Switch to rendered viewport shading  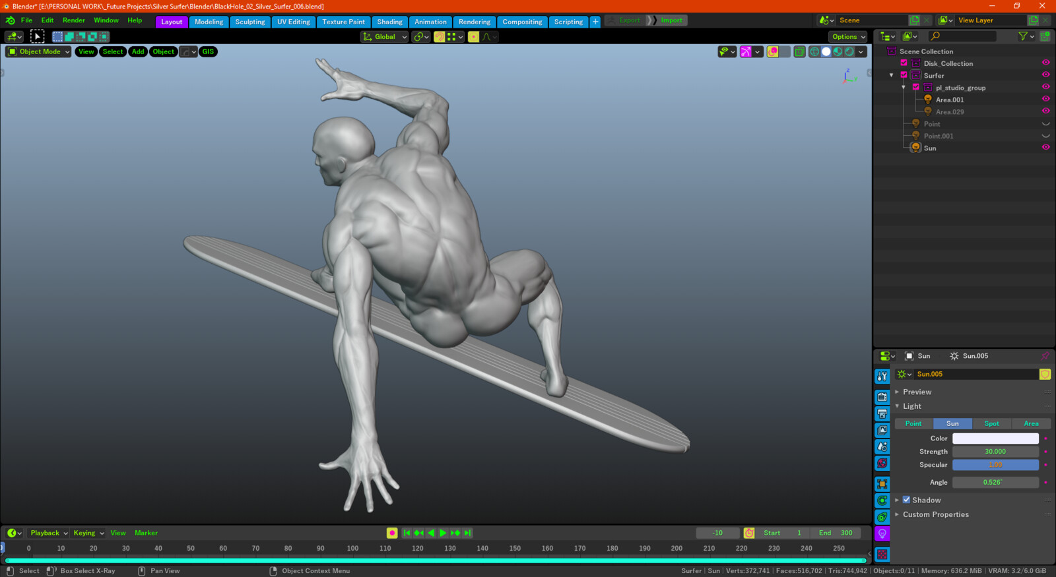[849, 51]
